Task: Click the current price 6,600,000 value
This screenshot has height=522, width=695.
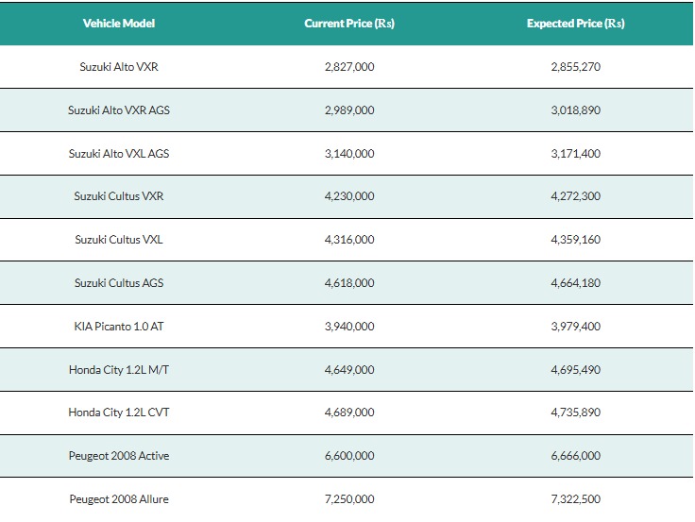Action: [x=349, y=456]
